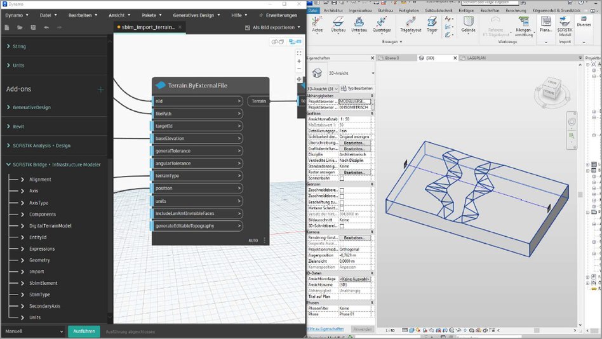
Task: Click the Diverses icon in Revit ribbon
Action: (x=584, y=22)
